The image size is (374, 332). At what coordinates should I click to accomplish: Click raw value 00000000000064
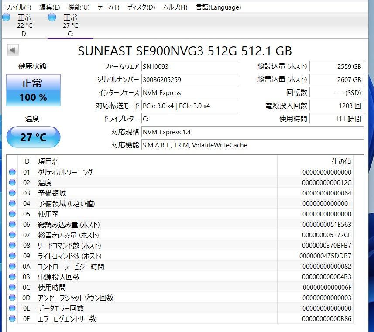click(327, 193)
